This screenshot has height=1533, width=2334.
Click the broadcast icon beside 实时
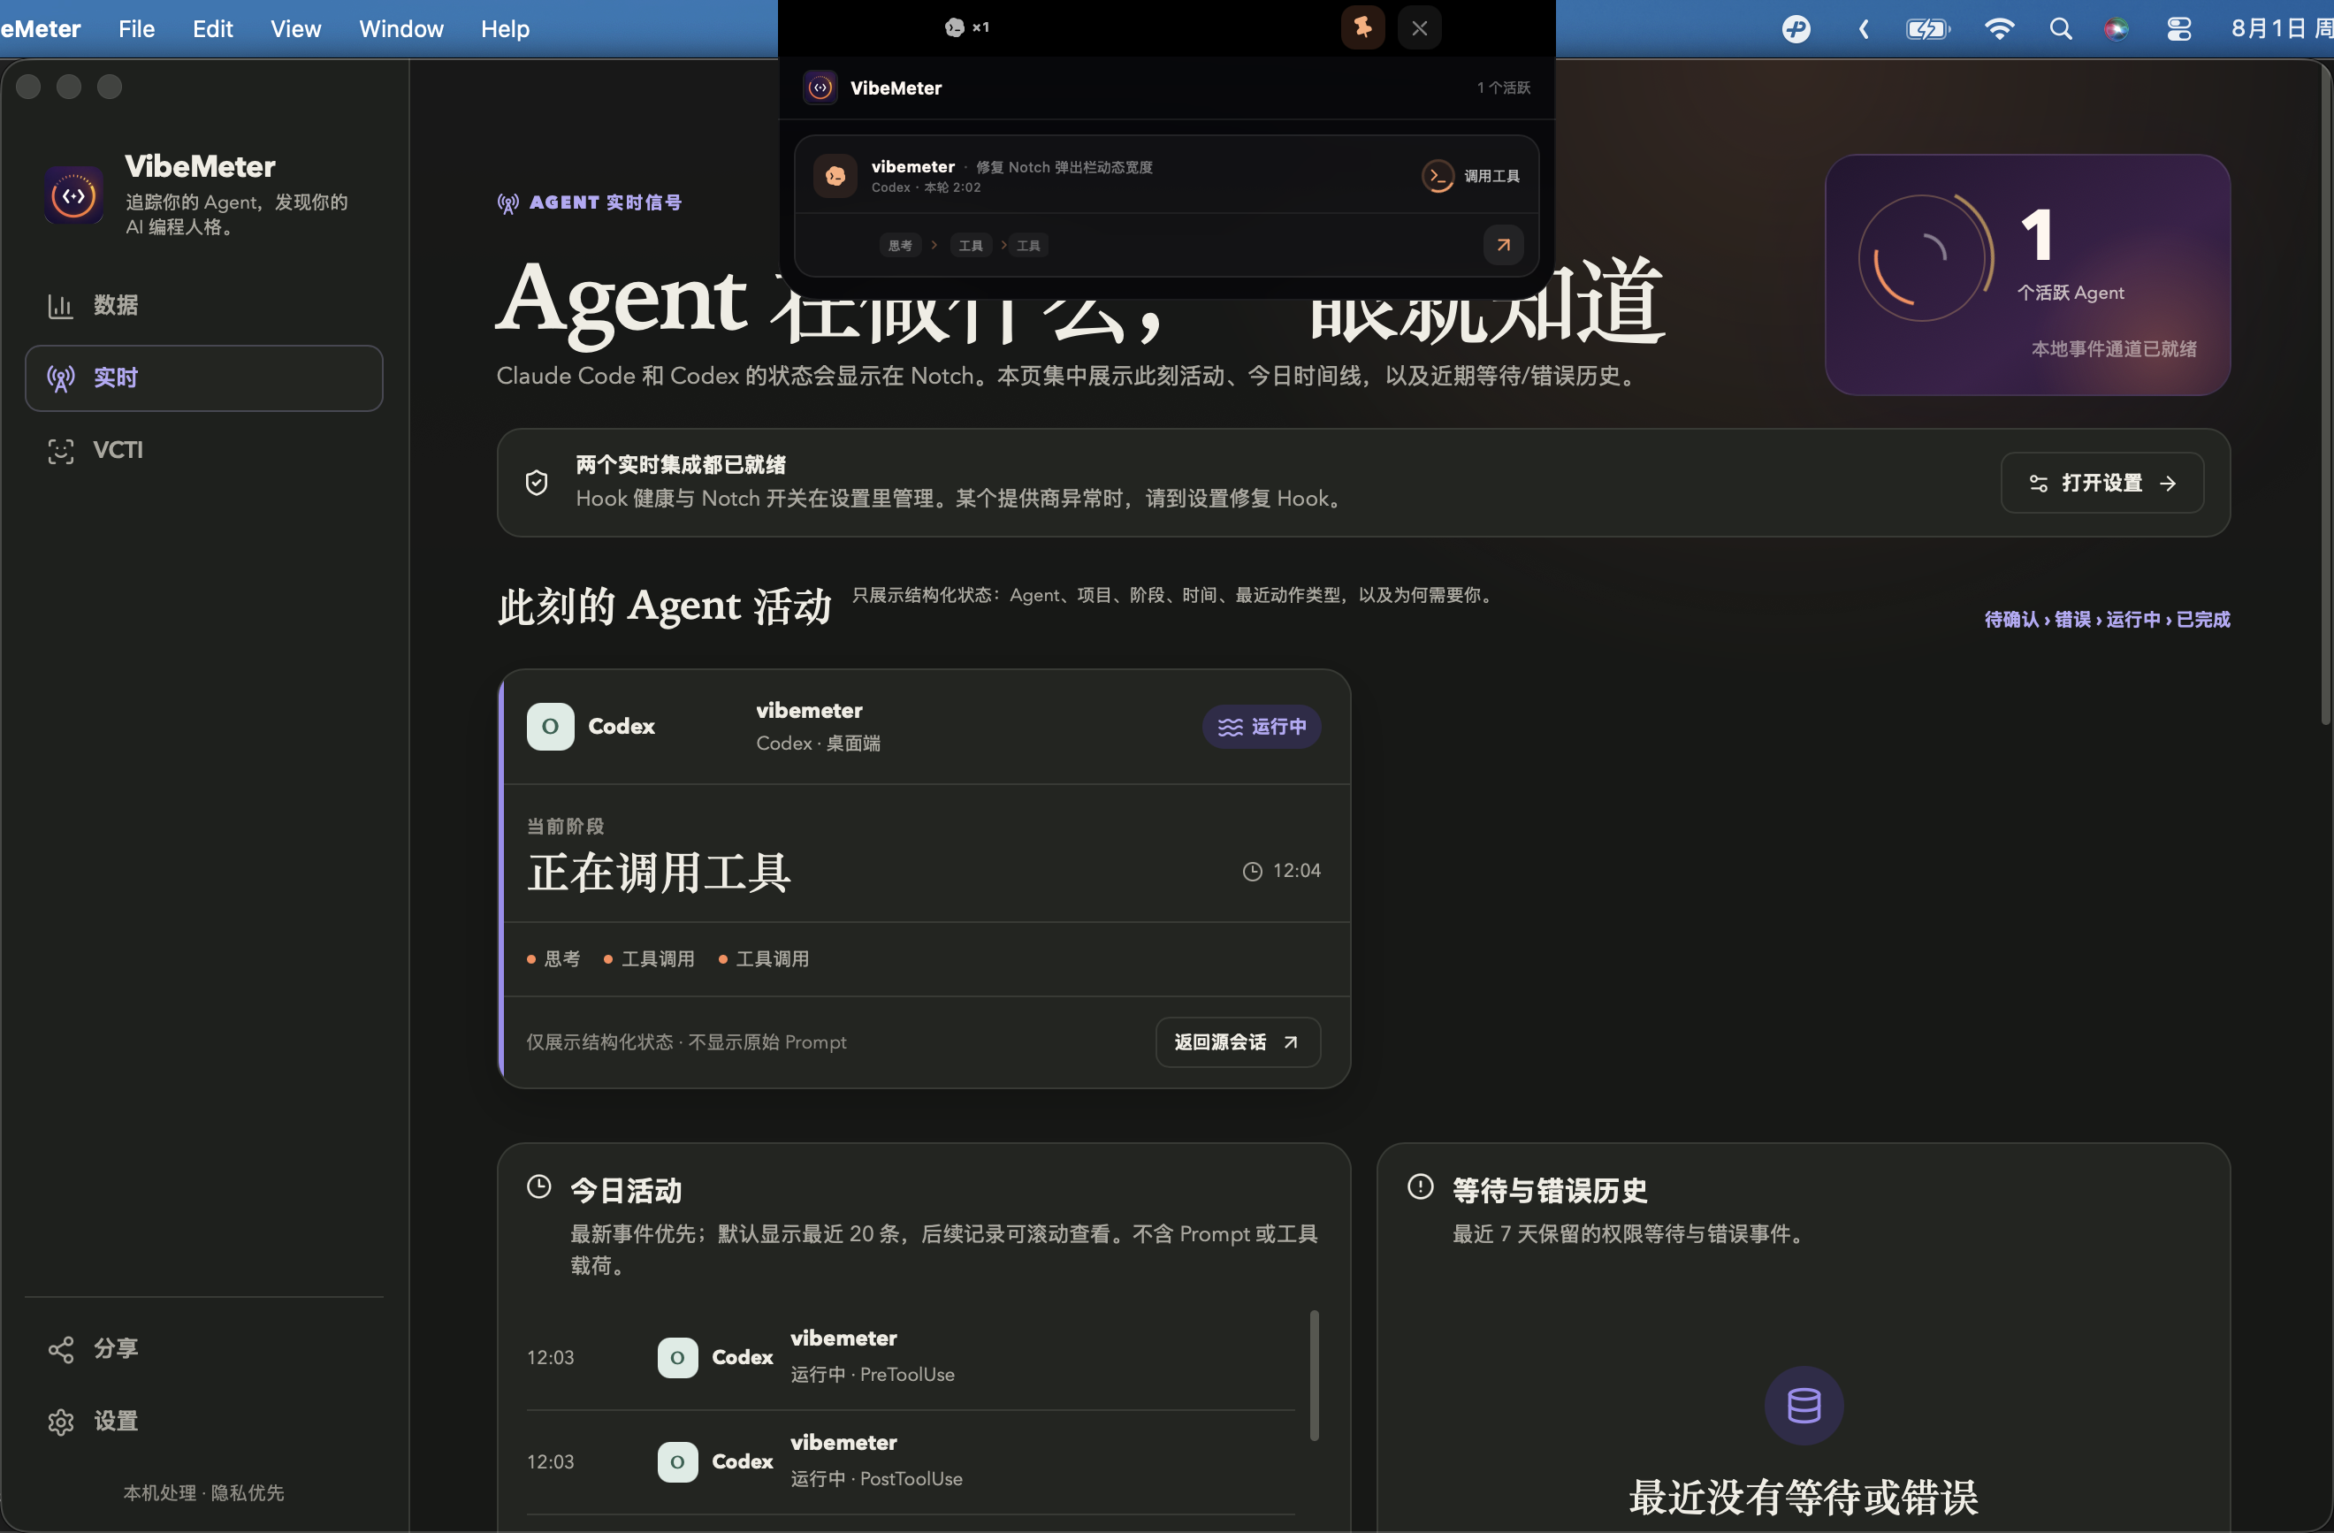click(x=61, y=378)
